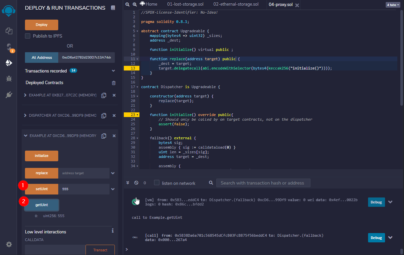Image resolution: width=404 pixels, height=255 pixels.
Task: Fold abstract contract Upgradeable at line 5
Action: click(137, 31)
